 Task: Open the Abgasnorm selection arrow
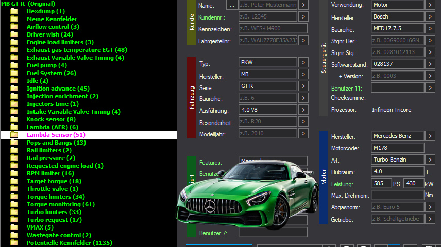430,207
